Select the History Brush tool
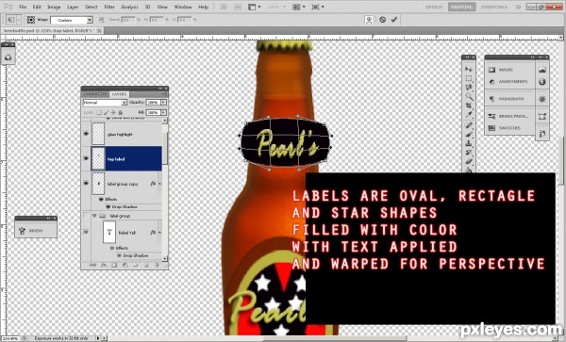The width and height of the screenshot is (566, 342). [x=469, y=152]
